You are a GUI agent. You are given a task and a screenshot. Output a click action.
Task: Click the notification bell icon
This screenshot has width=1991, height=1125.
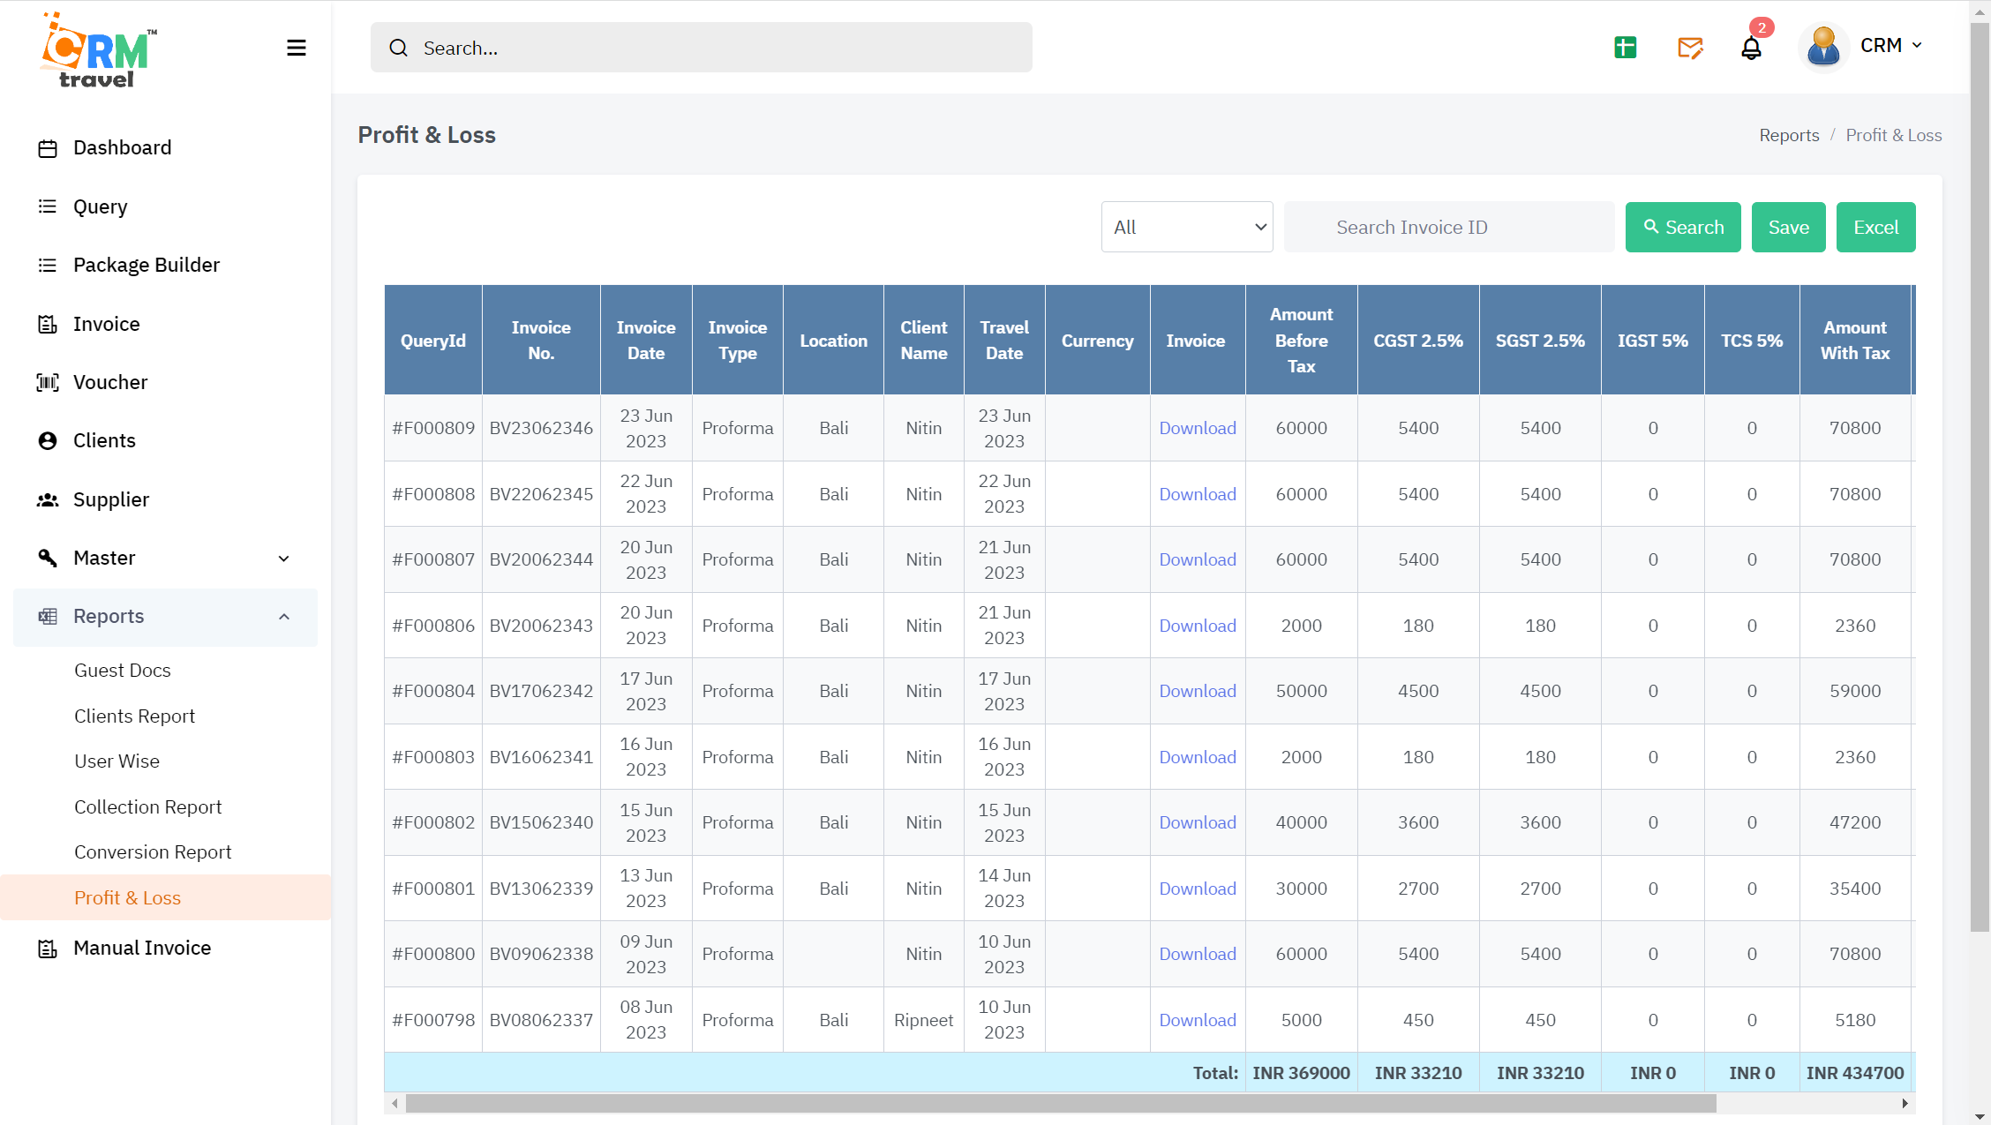pyautogui.click(x=1752, y=47)
